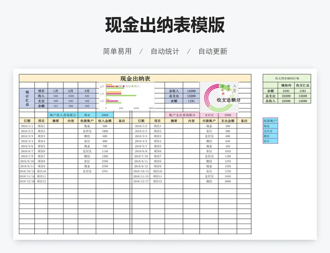Screen dimensions: 330x253
Task: Select the 22209 cell in helper area
Action: coord(286,96)
